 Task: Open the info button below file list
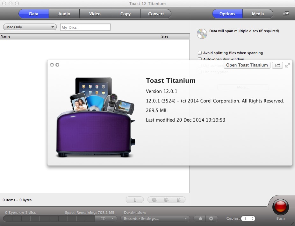tap(135, 200)
